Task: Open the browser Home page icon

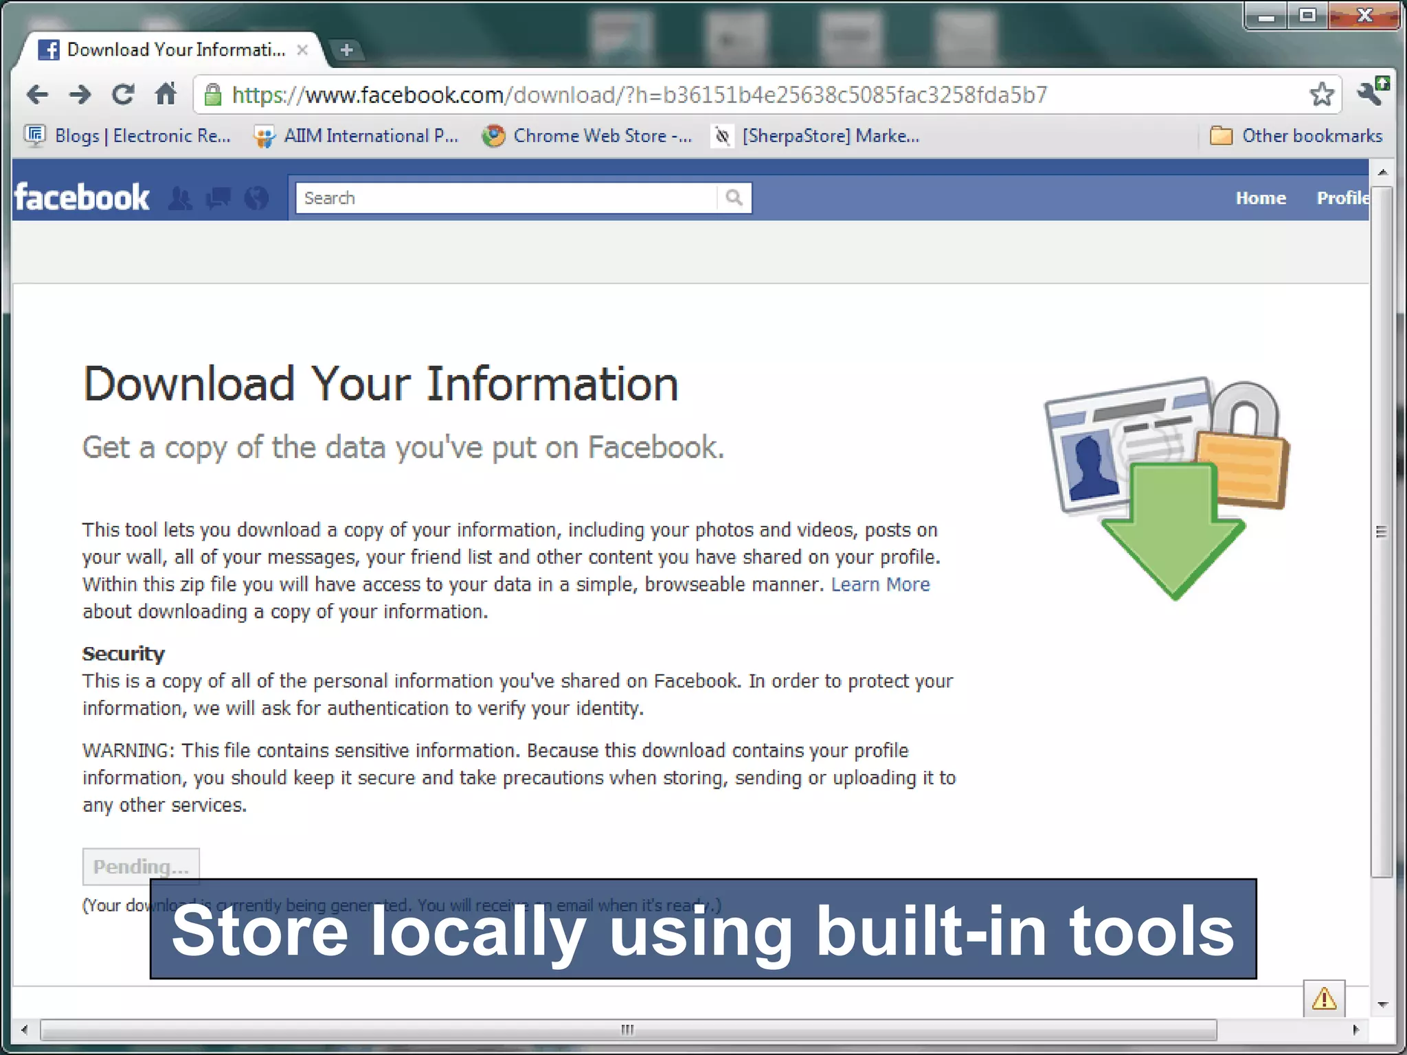Action: (x=166, y=93)
